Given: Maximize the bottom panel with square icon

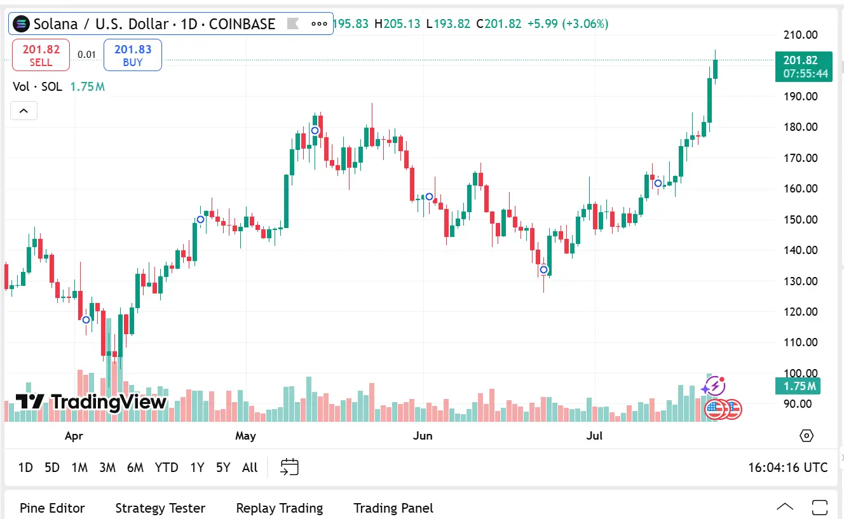Looking at the screenshot, I should tap(820, 508).
